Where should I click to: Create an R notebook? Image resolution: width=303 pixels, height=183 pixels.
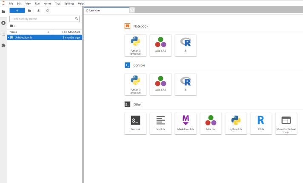pyautogui.click(x=186, y=45)
